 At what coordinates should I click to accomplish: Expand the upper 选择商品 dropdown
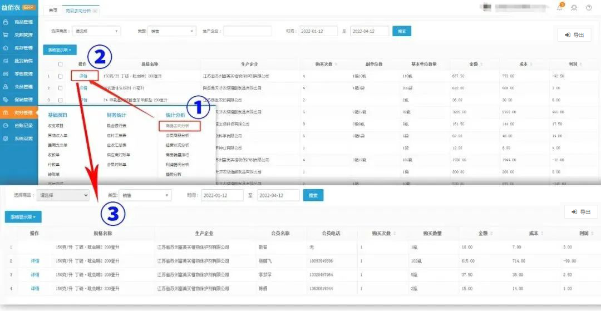tap(94, 31)
